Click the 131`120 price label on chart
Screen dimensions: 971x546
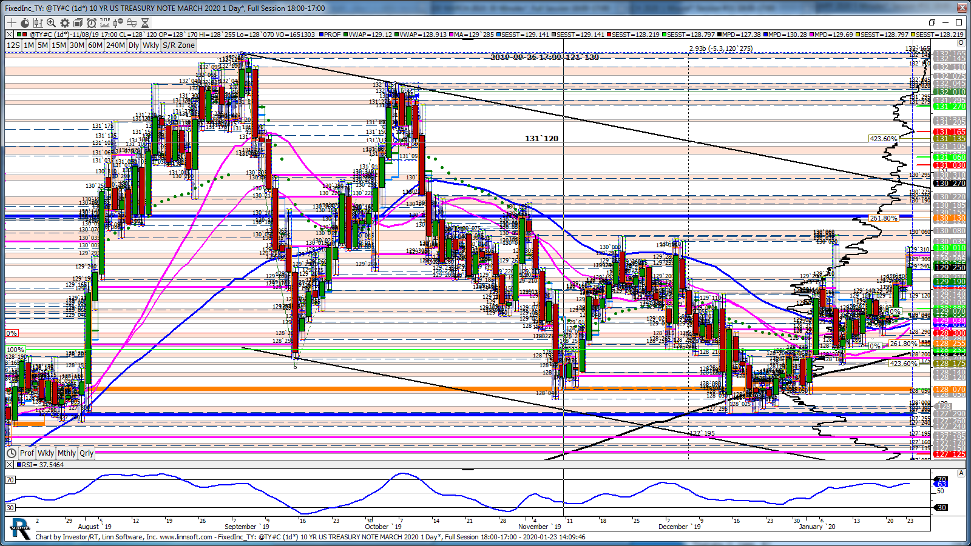(x=541, y=139)
